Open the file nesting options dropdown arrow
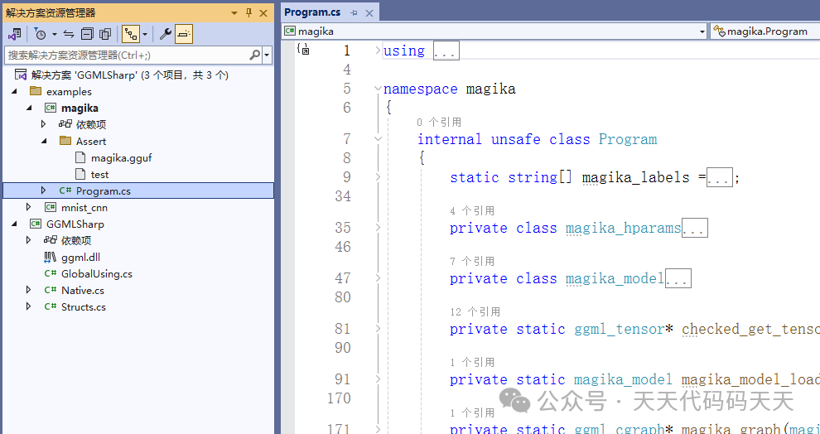 click(x=144, y=35)
